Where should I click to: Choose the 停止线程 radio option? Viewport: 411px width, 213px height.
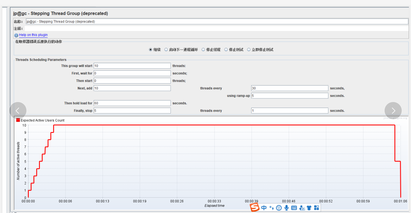coord(203,50)
